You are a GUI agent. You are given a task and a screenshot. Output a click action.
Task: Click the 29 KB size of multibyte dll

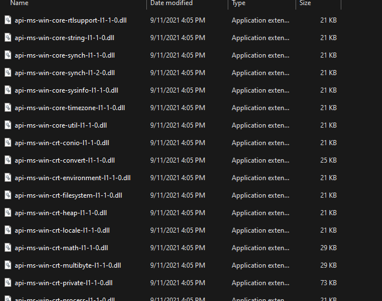[x=328, y=265]
